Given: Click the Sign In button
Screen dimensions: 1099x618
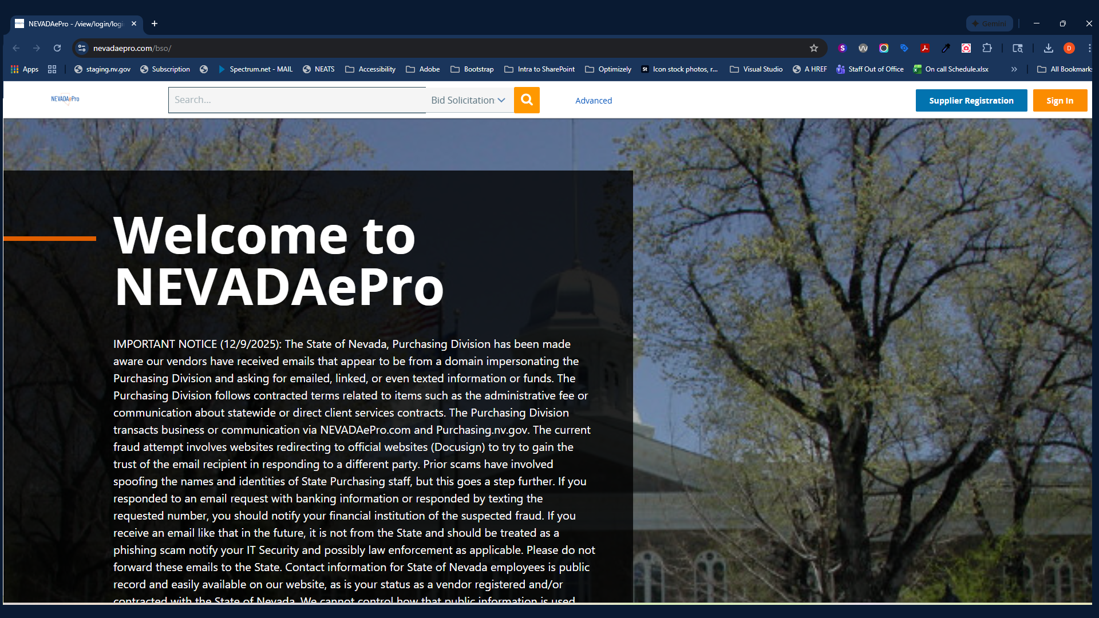Looking at the screenshot, I should pyautogui.click(x=1060, y=101).
